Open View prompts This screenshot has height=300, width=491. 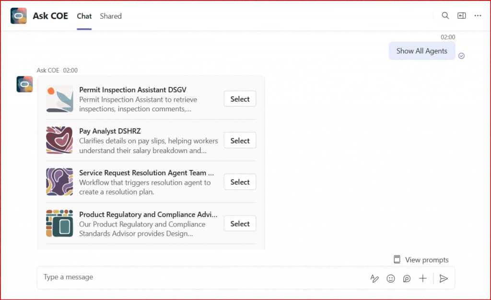pos(421,260)
